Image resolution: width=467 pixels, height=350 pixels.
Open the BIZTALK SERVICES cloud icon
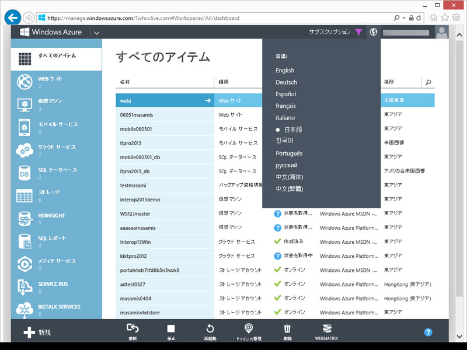pyautogui.click(x=25, y=310)
